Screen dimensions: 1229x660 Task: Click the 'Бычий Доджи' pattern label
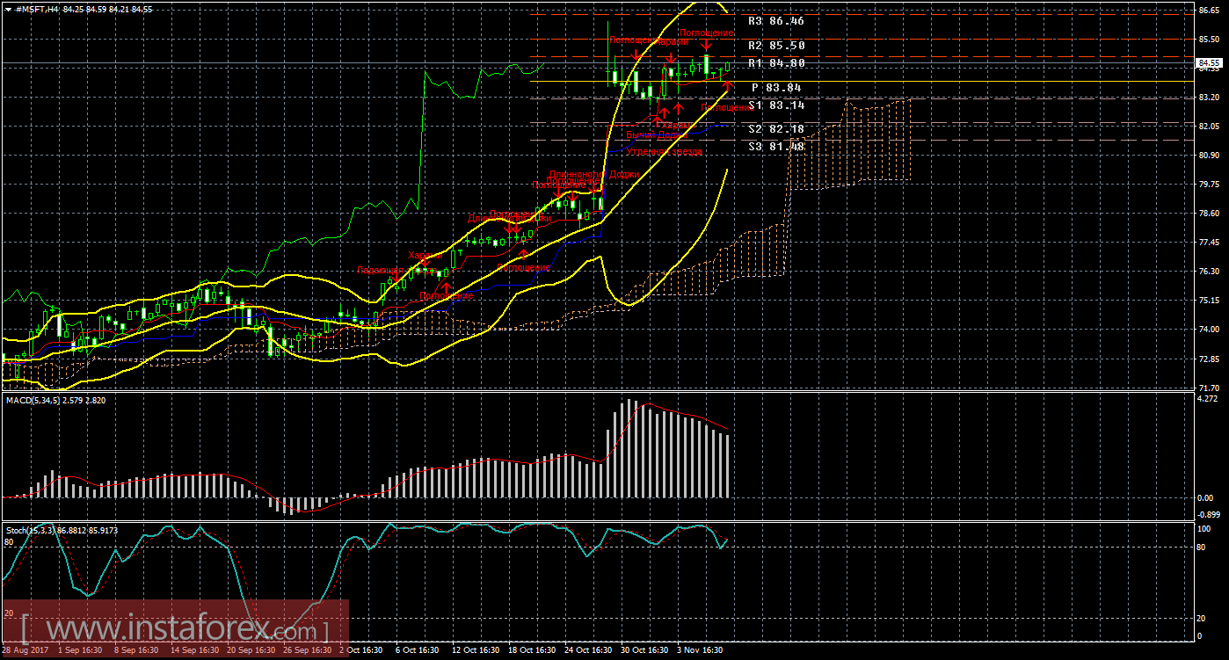653,135
